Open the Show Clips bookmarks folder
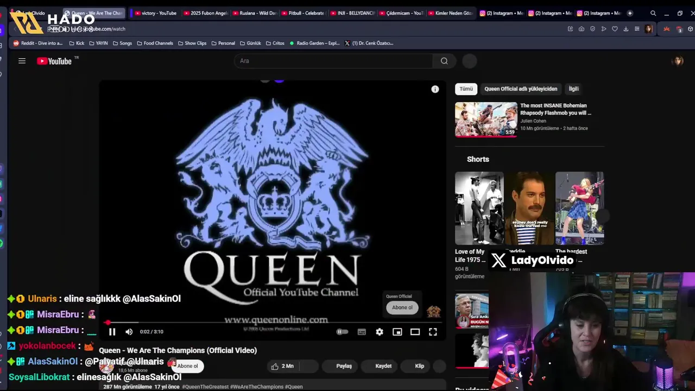Screen dimensions: 695x391 (x=192, y=43)
